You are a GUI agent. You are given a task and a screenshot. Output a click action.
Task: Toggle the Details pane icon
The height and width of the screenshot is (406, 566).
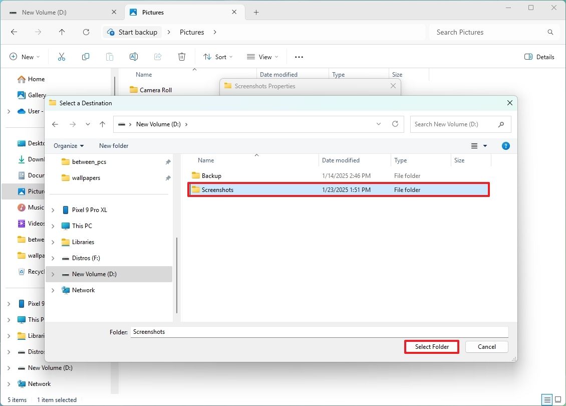pyautogui.click(x=539, y=57)
